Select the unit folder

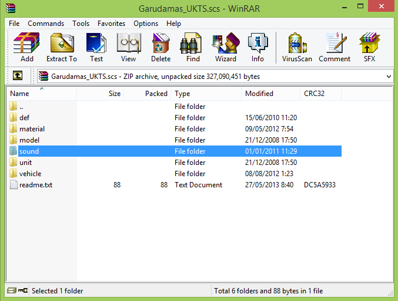[x=175, y=162]
